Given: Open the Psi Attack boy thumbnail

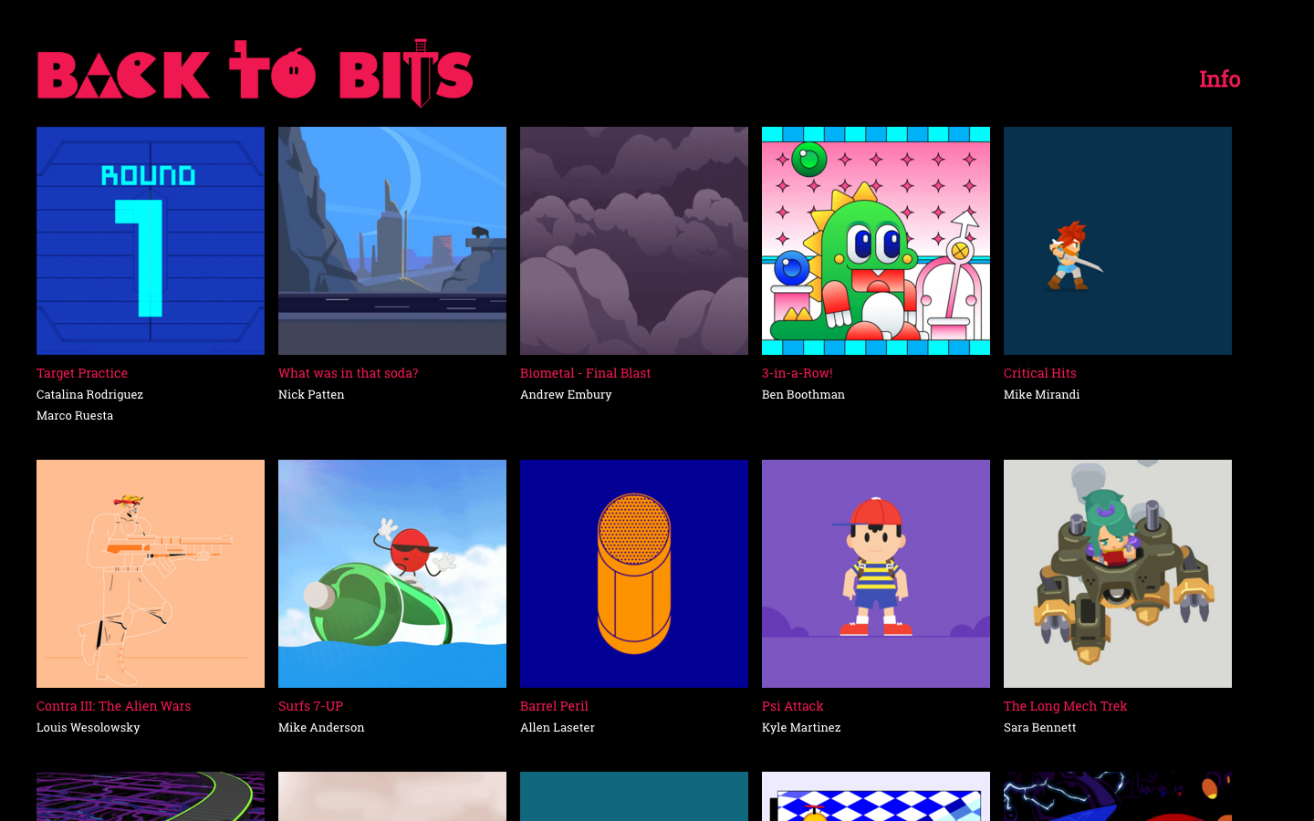Looking at the screenshot, I should tap(876, 574).
